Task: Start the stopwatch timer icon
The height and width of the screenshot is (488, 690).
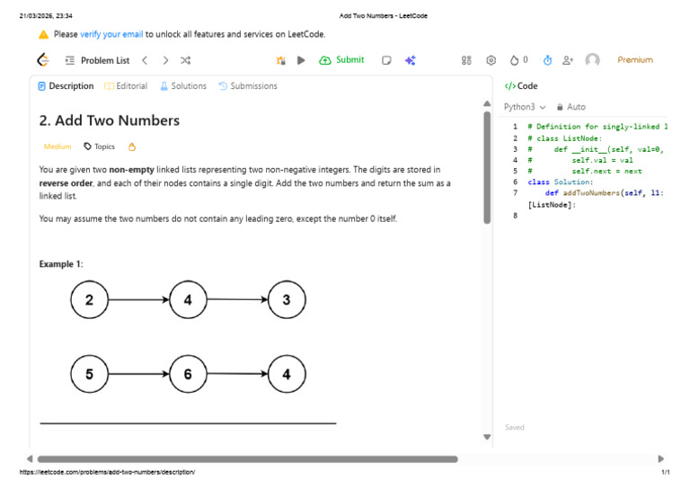Action: click(x=547, y=60)
